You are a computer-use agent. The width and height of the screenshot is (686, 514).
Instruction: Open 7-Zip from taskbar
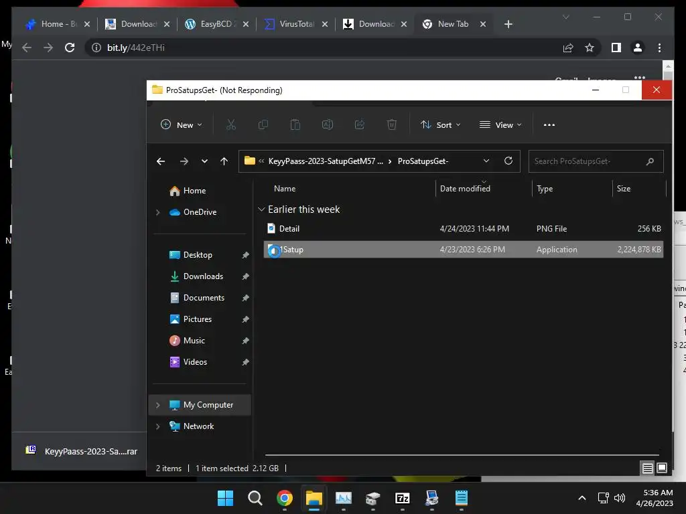pos(402,498)
